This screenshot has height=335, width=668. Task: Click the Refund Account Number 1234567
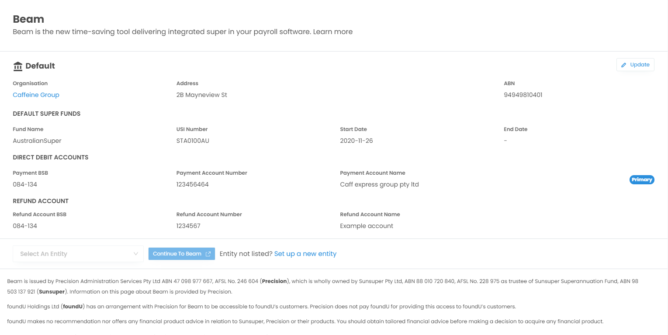pos(188,226)
